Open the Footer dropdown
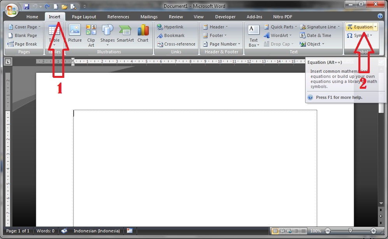388x239 pixels. coord(215,35)
